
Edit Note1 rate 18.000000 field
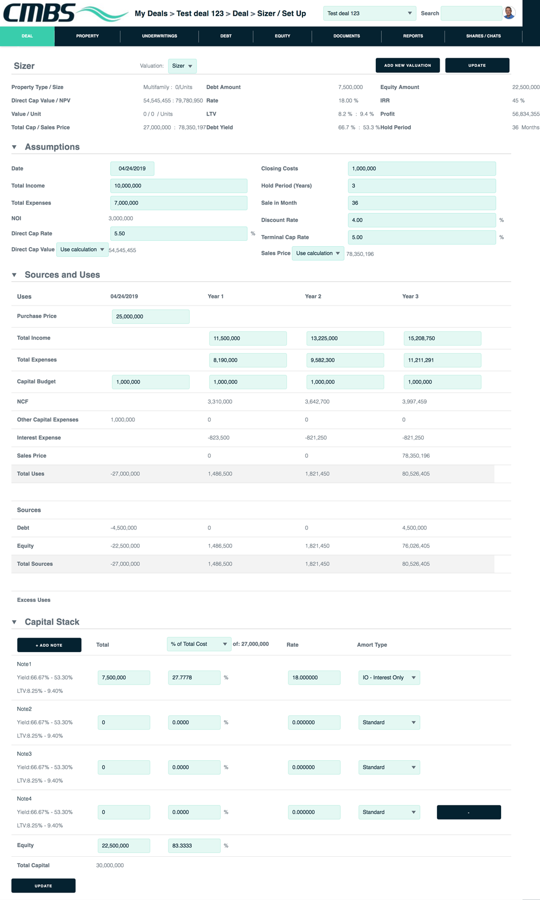[x=314, y=678]
